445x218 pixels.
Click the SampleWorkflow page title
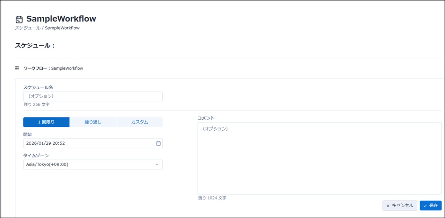tap(61, 19)
